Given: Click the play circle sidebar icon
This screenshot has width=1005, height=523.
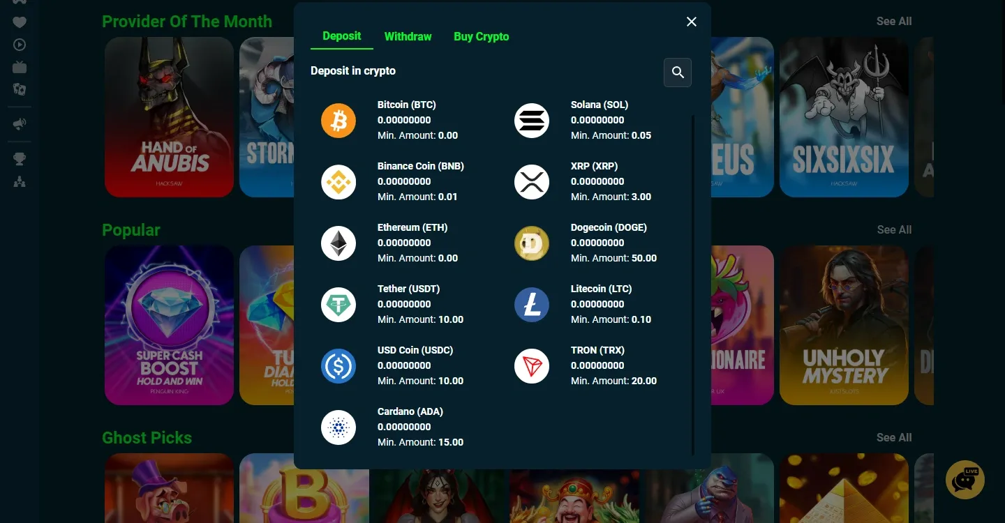Looking at the screenshot, I should 20,45.
